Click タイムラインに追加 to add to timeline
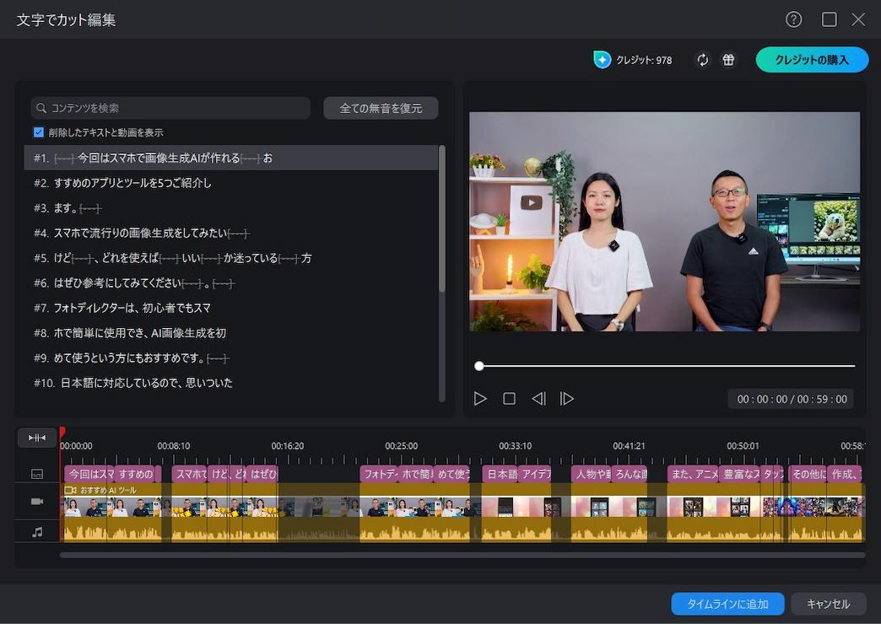Viewport: 881px width, 624px height. tap(727, 604)
